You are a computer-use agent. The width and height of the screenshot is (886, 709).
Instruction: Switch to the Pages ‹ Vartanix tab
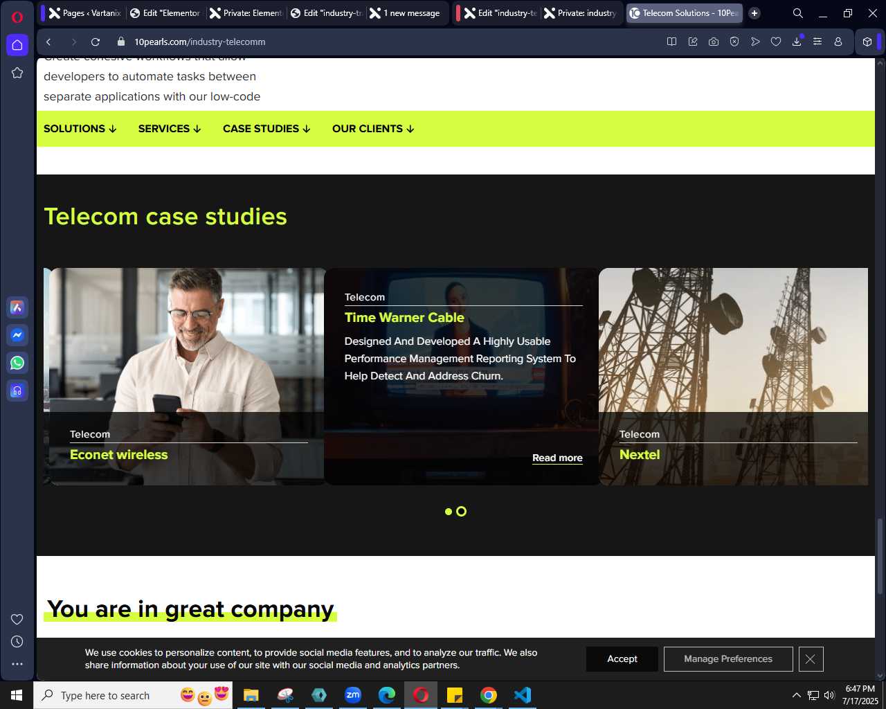(x=84, y=13)
